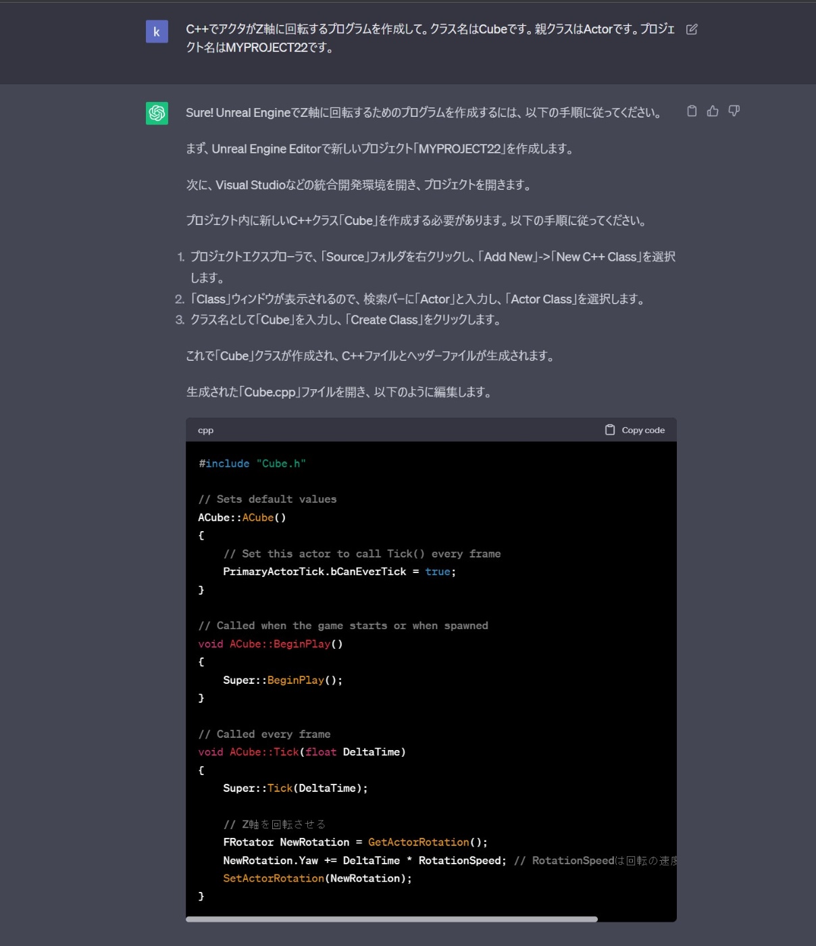Click the code line Super::Tick(DeltaTime);
Viewport: 816px width, 946px height.
(x=295, y=788)
